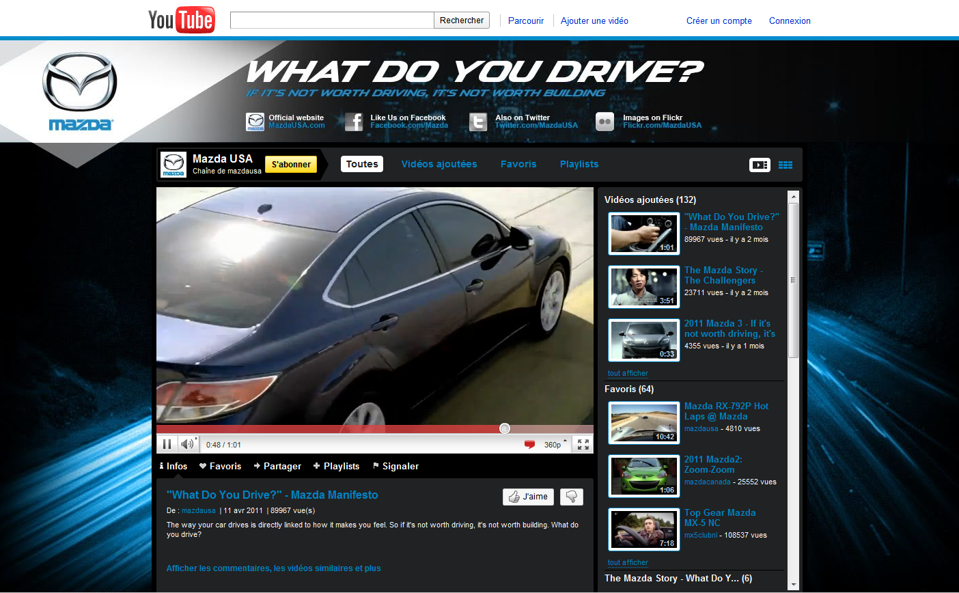959x593 pixels.
Task: Open the Vidéos ajoutées tab
Action: 439,164
